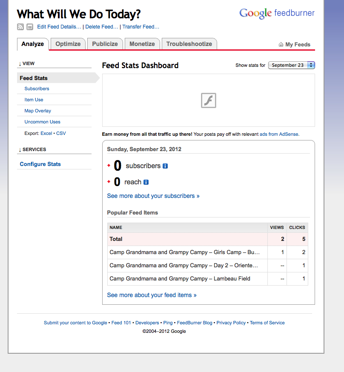Click the info icon next to reach
344x372 pixels.
coord(146,182)
